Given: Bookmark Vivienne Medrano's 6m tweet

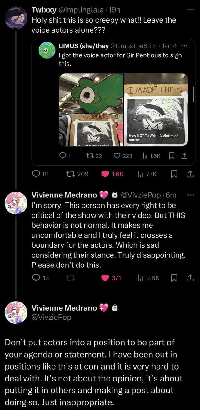Looking at the screenshot, I should 174,277.
